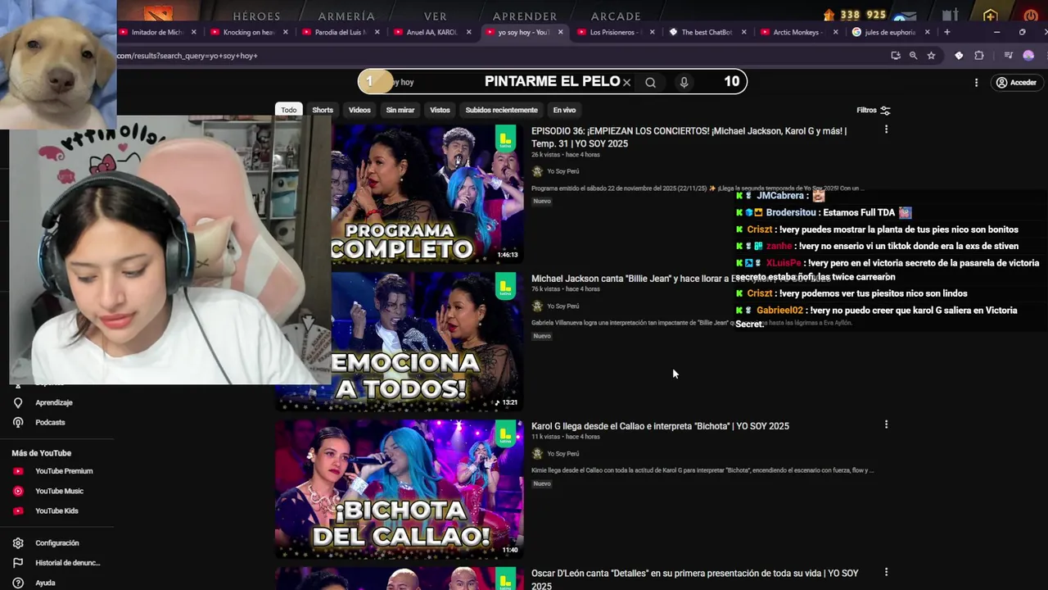This screenshot has width=1048, height=590.
Task: Clear the YouTube search box with X
Action: 626,82
